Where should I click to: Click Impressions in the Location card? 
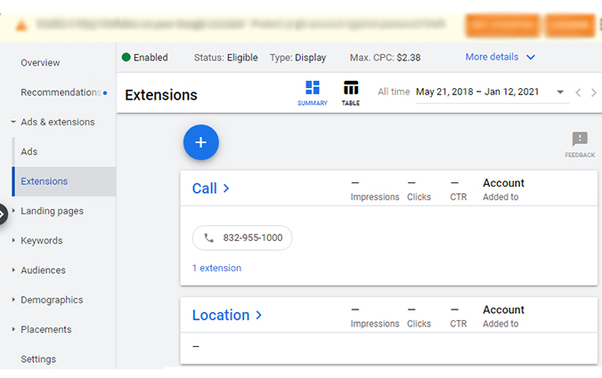point(375,324)
